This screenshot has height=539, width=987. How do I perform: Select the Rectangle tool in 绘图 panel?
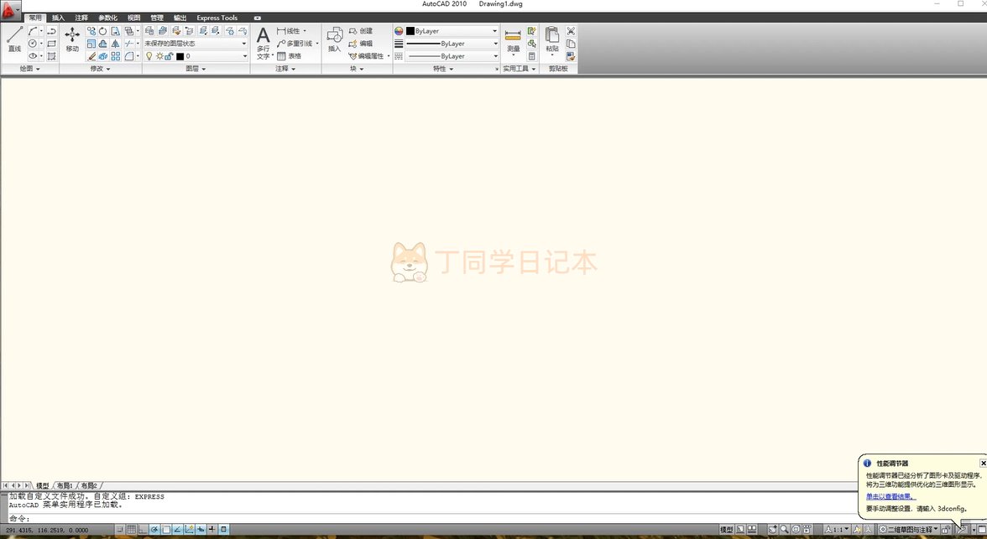(52, 44)
